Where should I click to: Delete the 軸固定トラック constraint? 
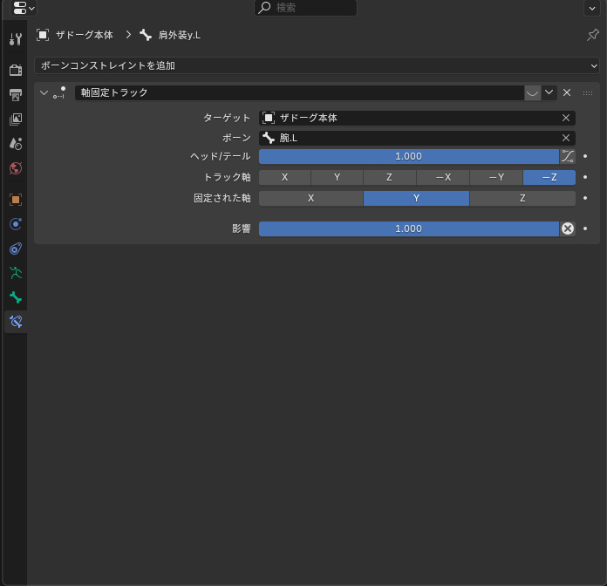[567, 92]
